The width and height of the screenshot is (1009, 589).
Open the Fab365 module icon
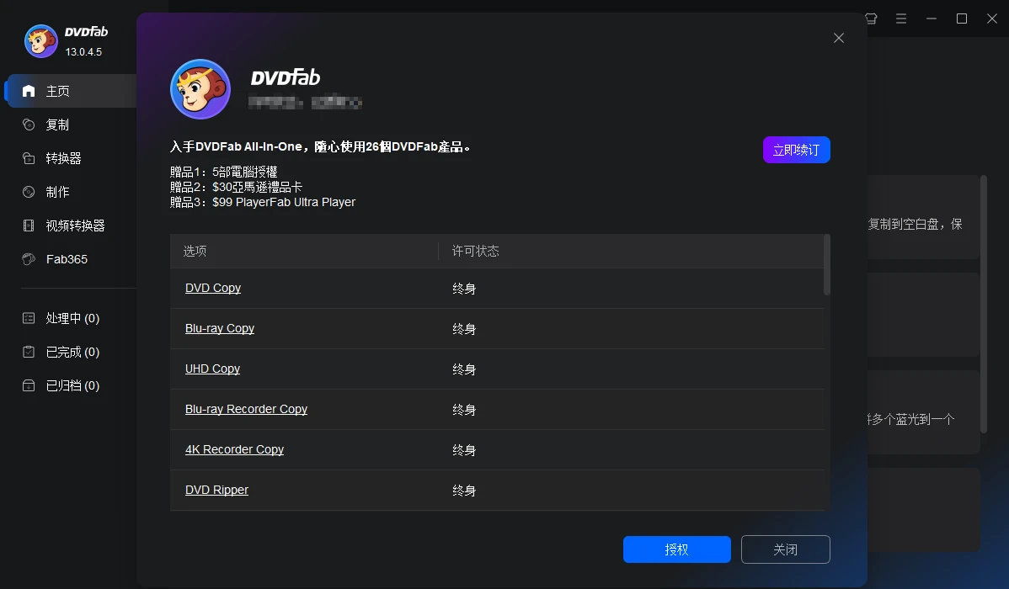29,258
